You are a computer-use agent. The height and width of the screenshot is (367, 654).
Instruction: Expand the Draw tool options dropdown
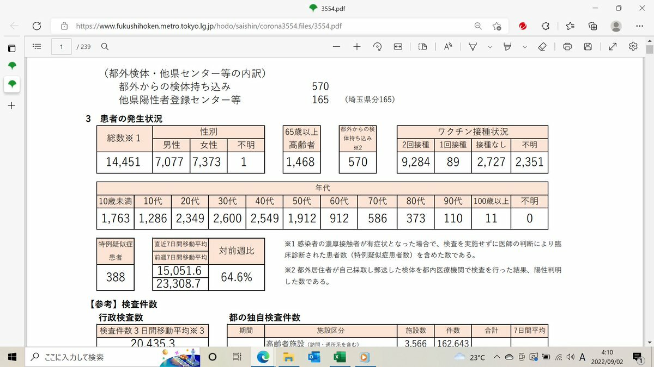coord(490,47)
